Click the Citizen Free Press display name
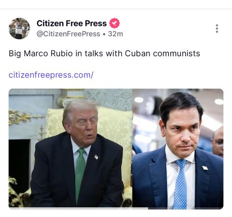The width and height of the screenshot is (232, 217). pyautogui.click(x=71, y=23)
